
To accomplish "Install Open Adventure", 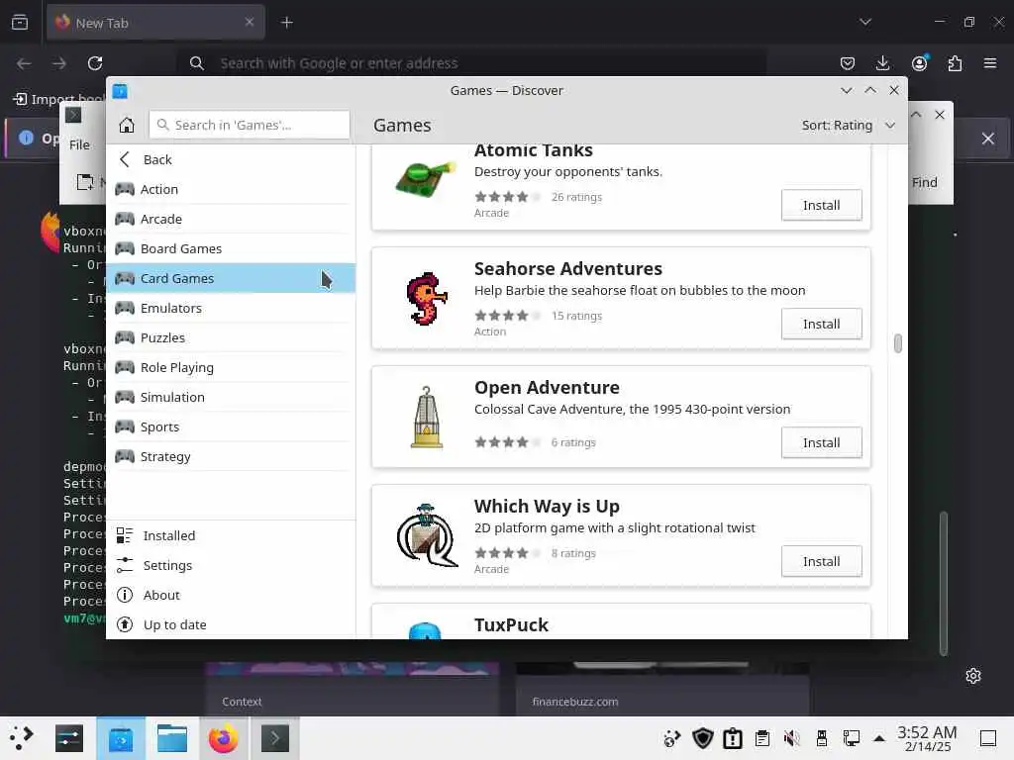I will 821,442.
